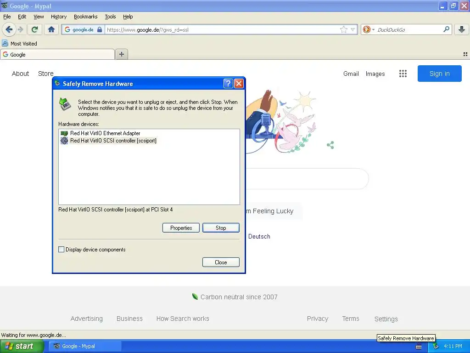Open Gmail link
Viewport: 470px width, 353px height.
tap(351, 74)
